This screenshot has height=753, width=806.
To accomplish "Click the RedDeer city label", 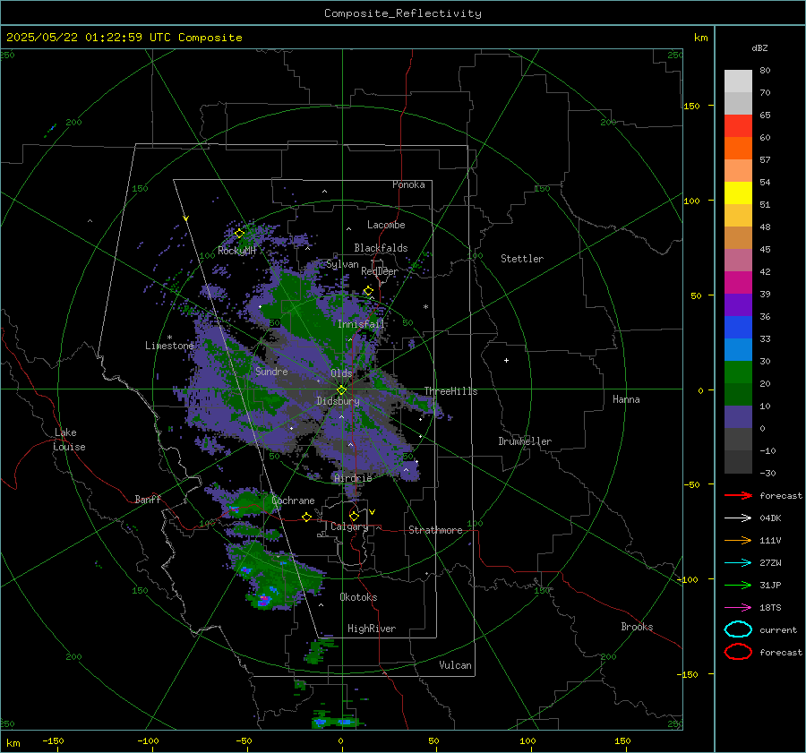I will (380, 271).
